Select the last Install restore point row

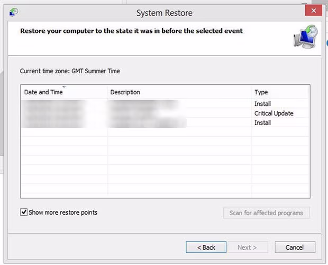pos(159,123)
